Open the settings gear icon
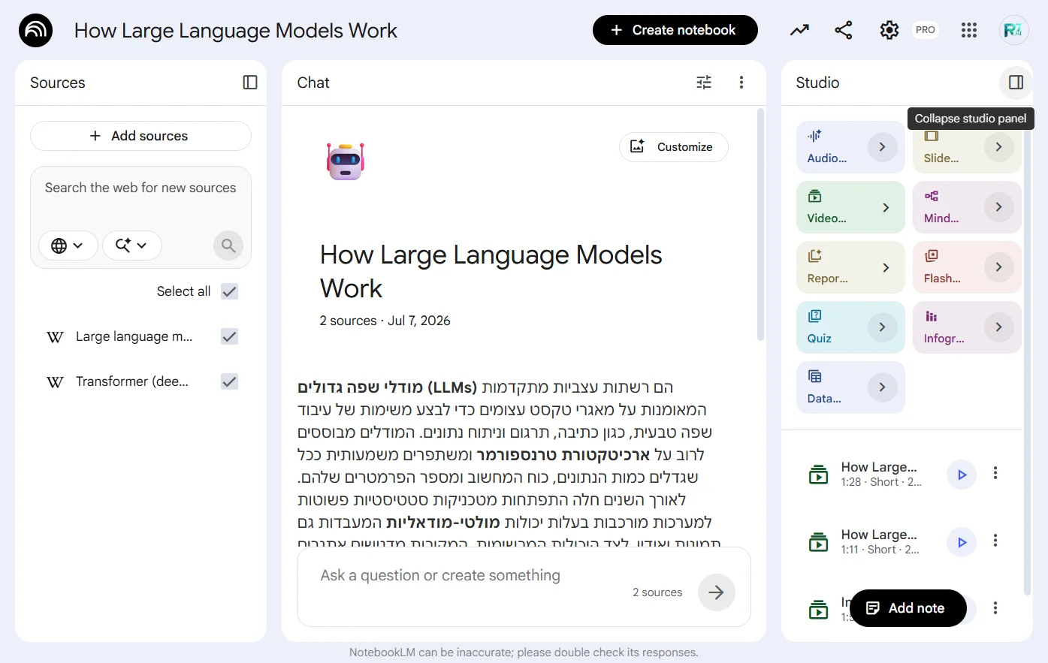Image resolution: width=1048 pixels, height=663 pixels. tap(889, 30)
